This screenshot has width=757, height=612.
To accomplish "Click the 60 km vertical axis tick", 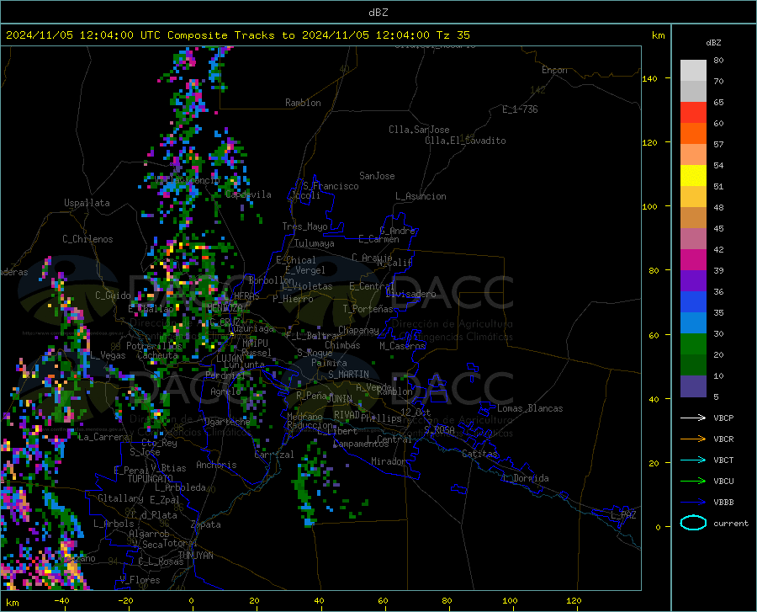I will (x=654, y=335).
